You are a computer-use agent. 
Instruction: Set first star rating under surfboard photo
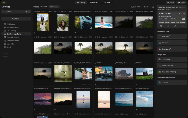click(80, 84)
